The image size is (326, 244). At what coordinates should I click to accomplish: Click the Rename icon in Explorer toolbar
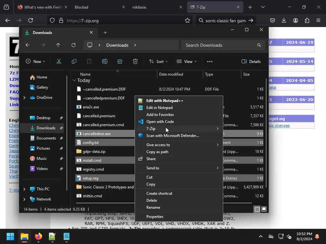[104, 61]
